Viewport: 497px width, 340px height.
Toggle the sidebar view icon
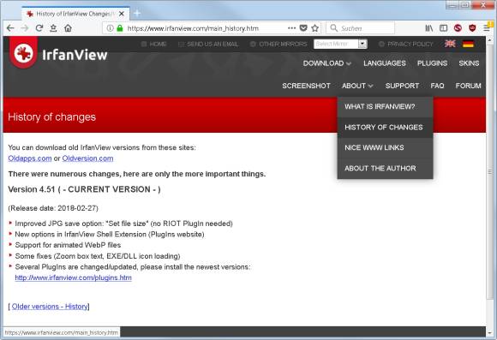point(443,28)
